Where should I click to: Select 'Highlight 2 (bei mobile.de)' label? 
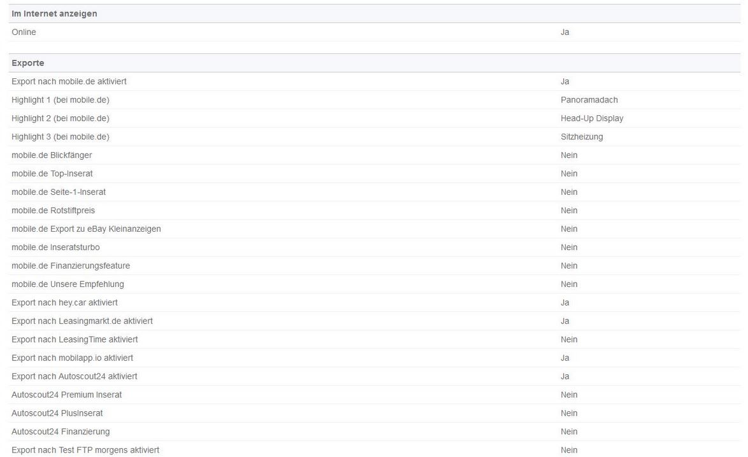tap(61, 118)
